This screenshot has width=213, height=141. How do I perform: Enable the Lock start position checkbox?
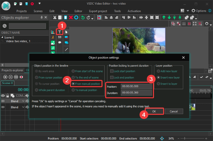coord(112,71)
